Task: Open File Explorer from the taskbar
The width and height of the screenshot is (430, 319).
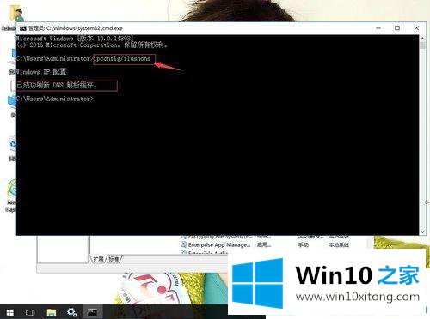Action: pos(52,312)
